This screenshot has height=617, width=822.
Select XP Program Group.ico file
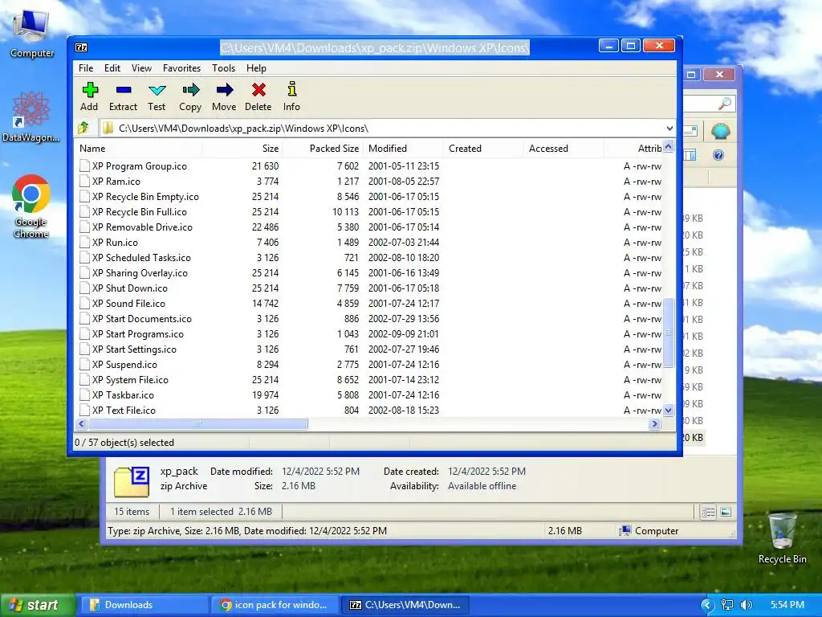(x=140, y=166)
